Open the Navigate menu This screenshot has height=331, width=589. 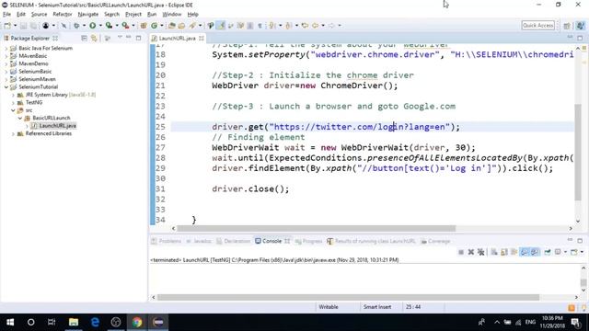pyautogui.click(x=88, y=15)
